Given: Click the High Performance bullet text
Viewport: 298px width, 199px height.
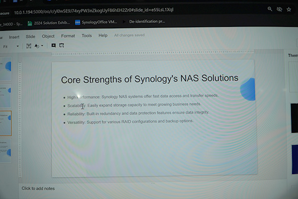Looking at the screenshot, I should (x=143, y=97).
